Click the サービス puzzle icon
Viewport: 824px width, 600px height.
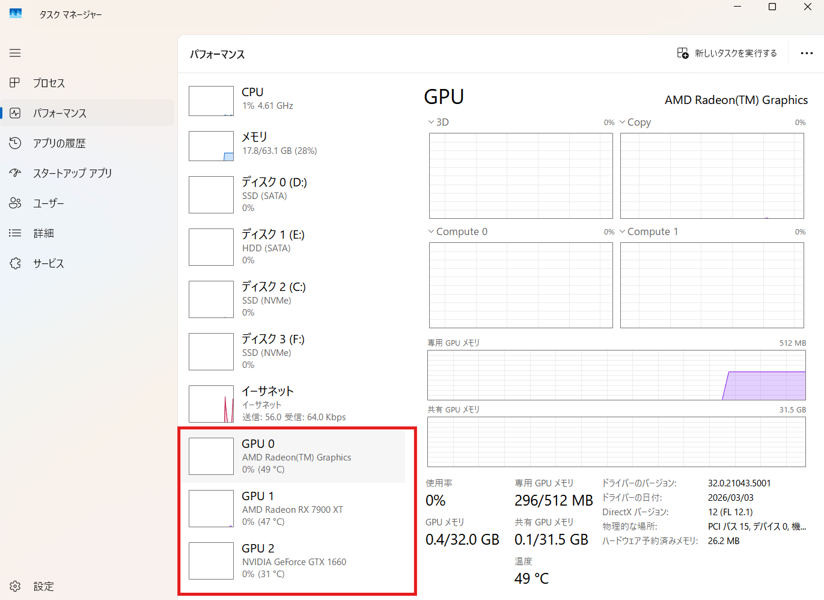click(x=15, y=263)
